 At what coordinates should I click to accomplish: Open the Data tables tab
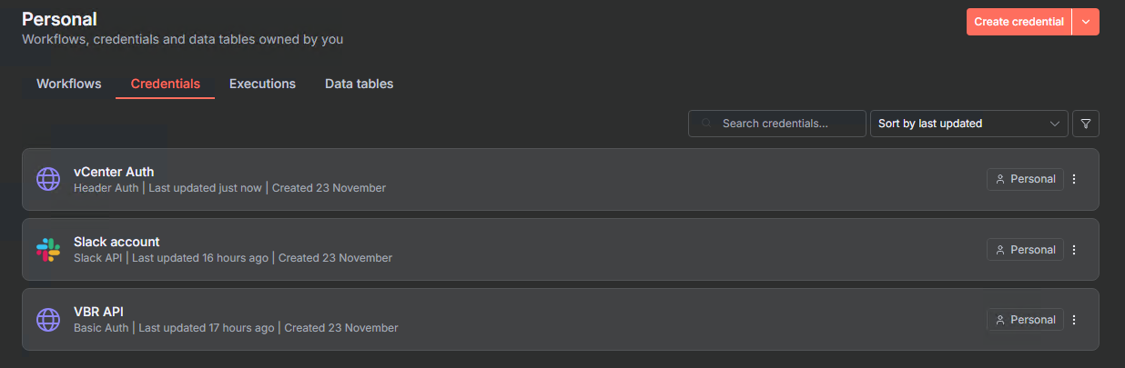(x=359, y=84)
